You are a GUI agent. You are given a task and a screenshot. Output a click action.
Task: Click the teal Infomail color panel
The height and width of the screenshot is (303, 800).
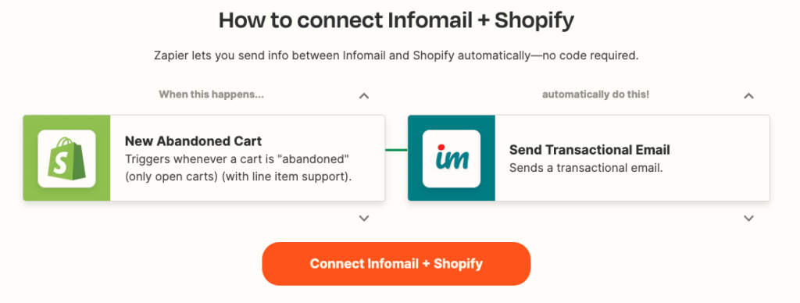[451, 158]
